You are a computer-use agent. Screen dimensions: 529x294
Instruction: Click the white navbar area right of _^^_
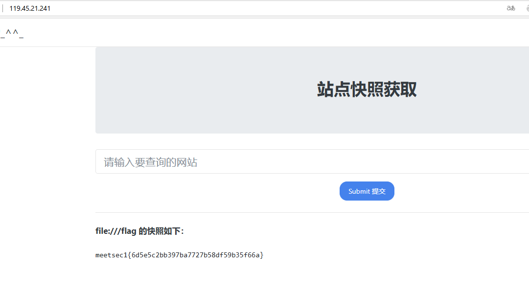245,33
